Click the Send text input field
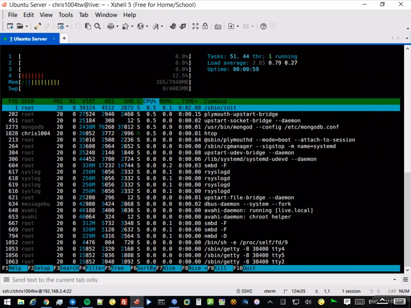The height and width of the screenshot is (308, 411). click(x=193, y=280)
